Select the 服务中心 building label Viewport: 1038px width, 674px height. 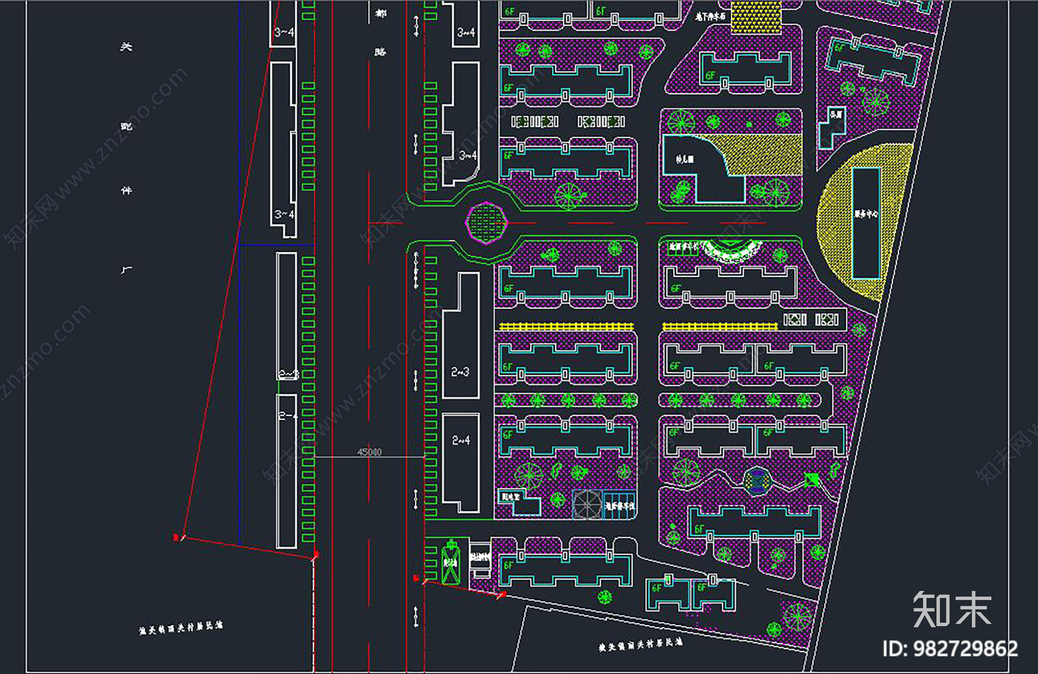tap(865, 213)
